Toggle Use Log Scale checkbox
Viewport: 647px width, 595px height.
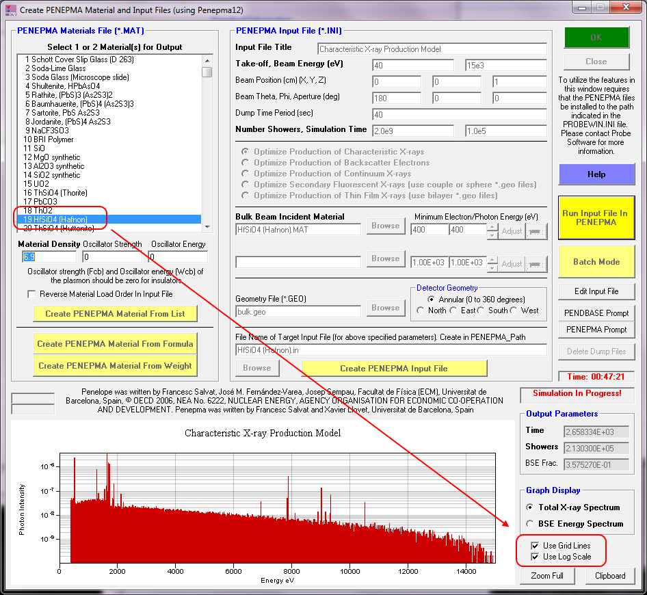[x=534, y=557]
